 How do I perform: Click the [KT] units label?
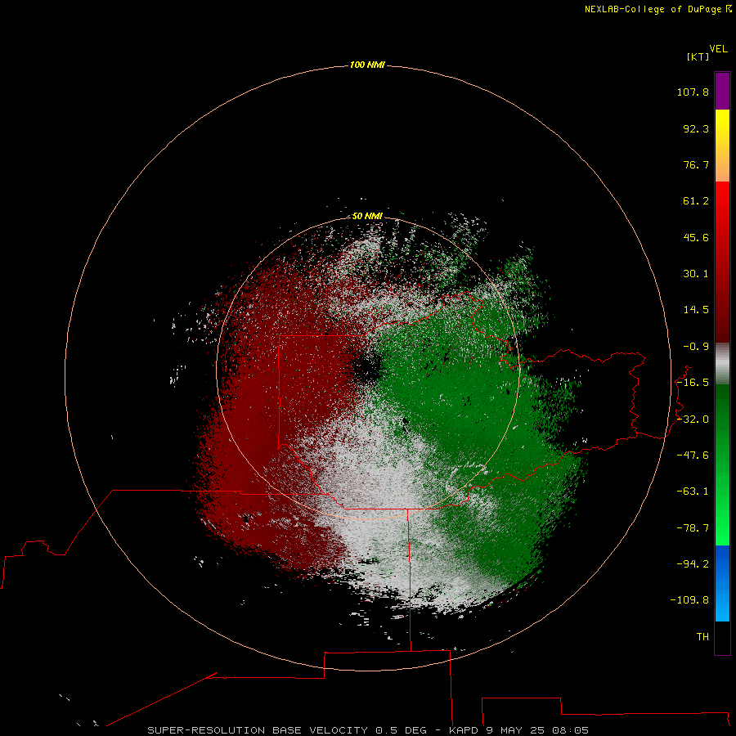pos(698,56)
